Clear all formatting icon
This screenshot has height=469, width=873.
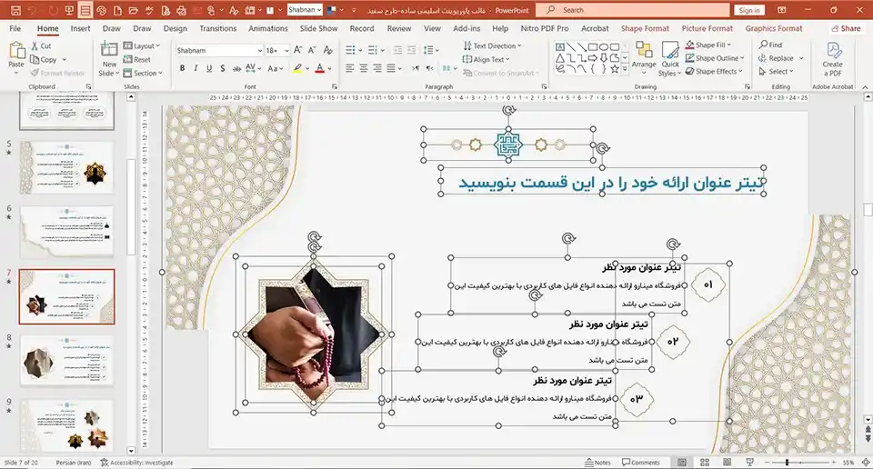(x=328, y=50)
